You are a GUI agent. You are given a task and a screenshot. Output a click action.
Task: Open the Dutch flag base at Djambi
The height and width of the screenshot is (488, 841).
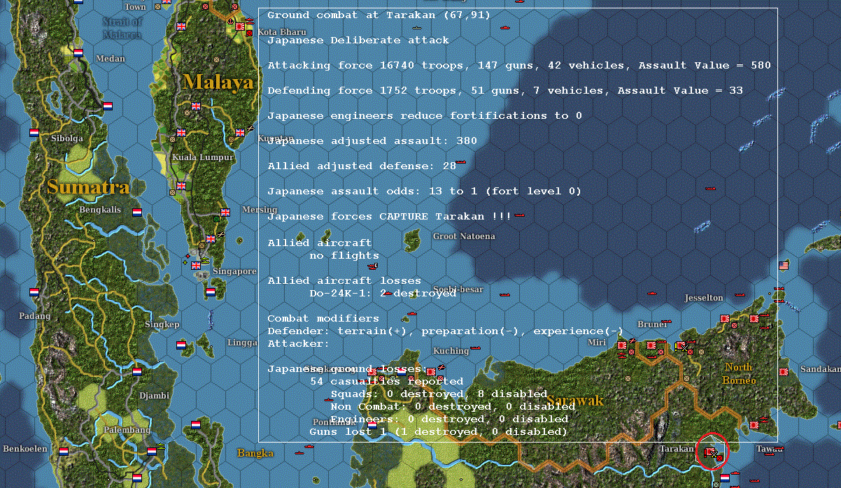tap(137, 371)
